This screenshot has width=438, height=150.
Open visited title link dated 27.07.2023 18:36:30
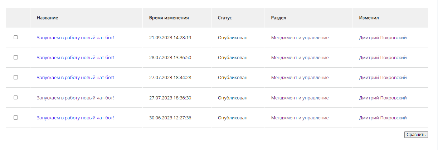pos(75,98)
